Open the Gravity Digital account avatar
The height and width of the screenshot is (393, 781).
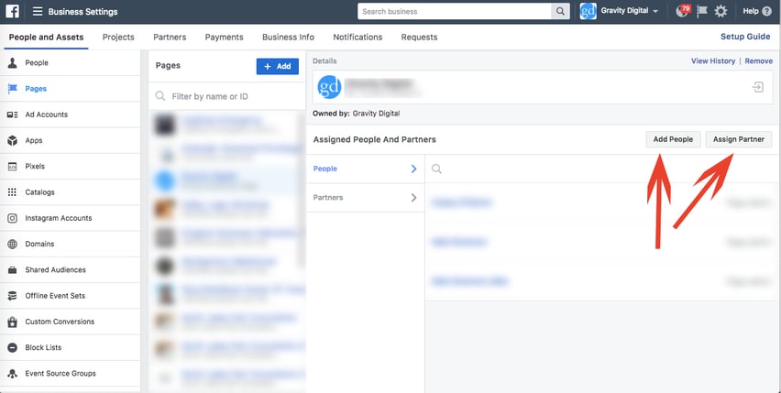tap(588, 11)
